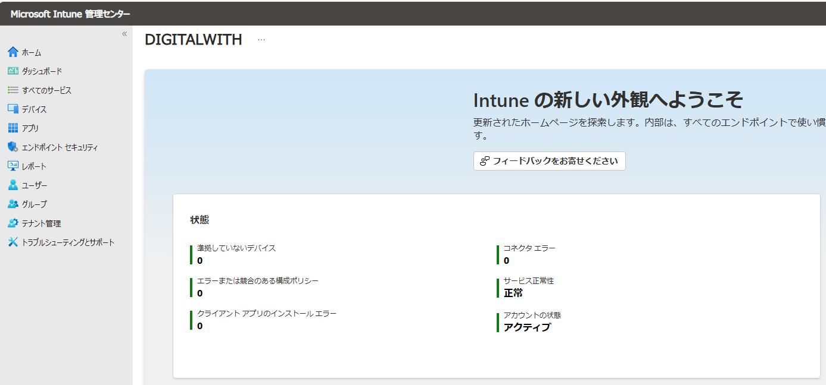This screenshot has width=826, height=385.
Task: Click the テナント管理 gear icon
Action: coord(13,223)
